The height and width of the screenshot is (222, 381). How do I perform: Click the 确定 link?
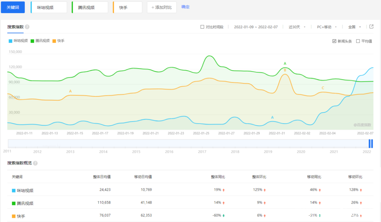coord(185,7)
